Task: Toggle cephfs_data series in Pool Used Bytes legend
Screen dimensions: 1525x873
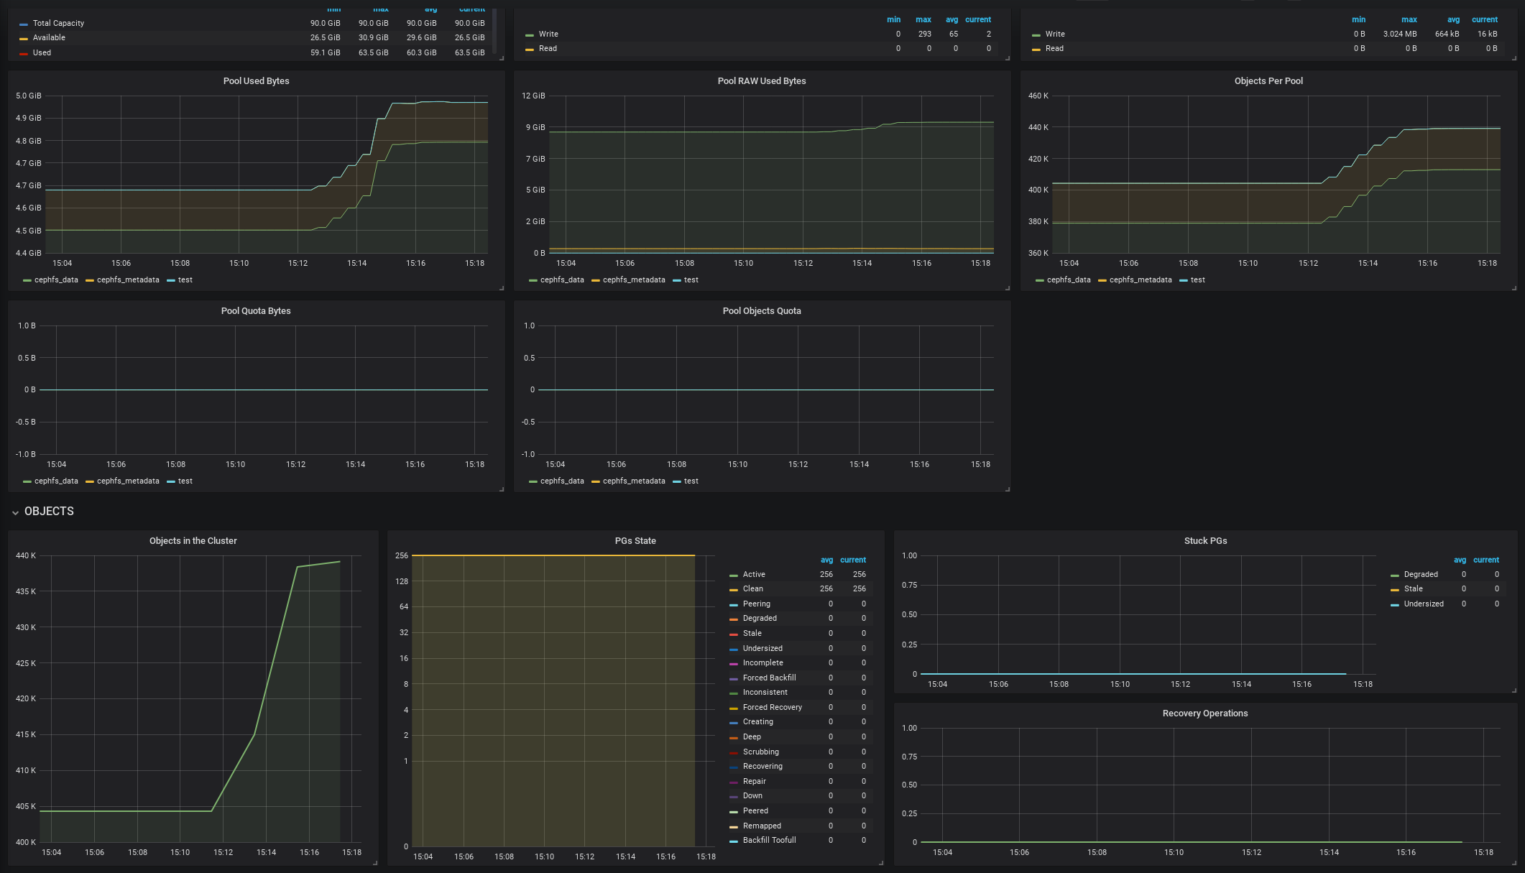Action: (x=55, y=280)
